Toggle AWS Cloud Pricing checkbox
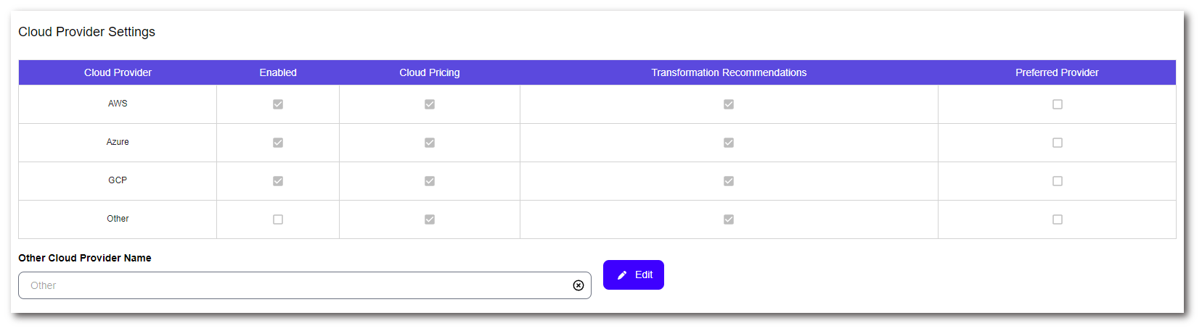 tap(430, 104)
